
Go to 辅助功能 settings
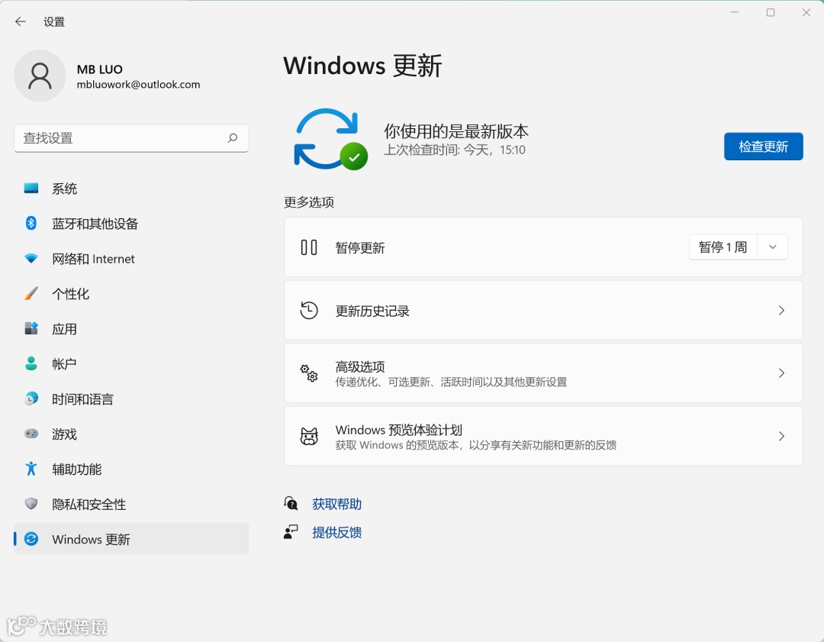point(131,469)
